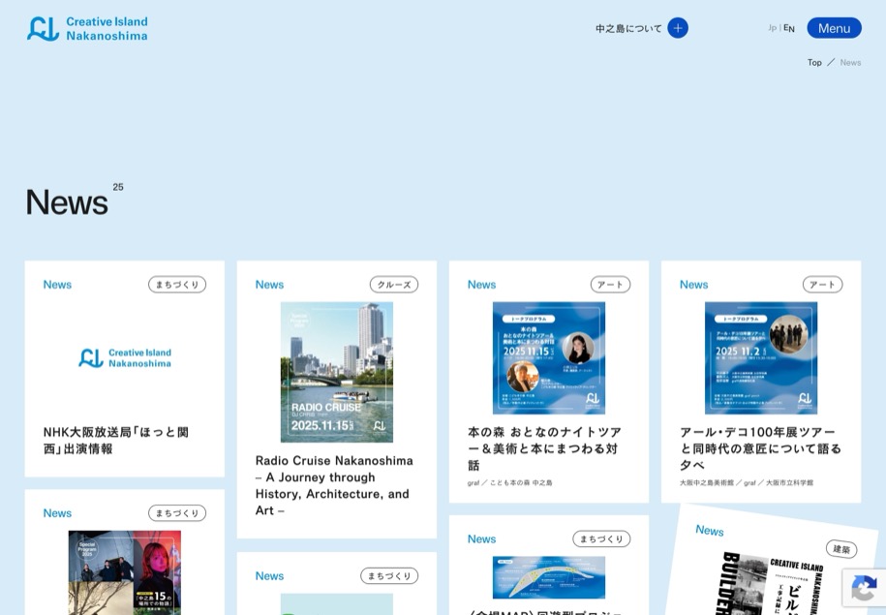Click the News label on the NHK card

(x=57, y=285)
